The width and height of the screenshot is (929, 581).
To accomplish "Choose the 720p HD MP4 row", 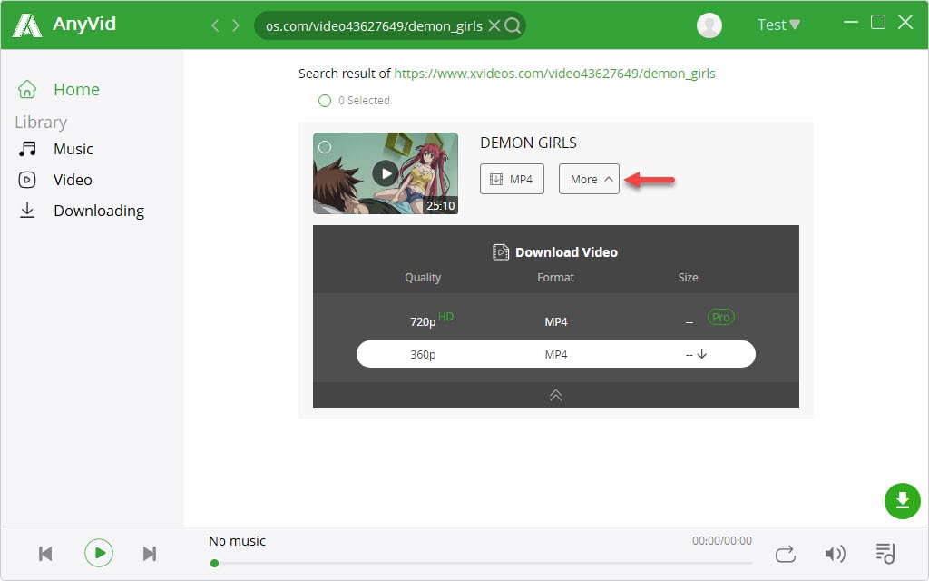I will (556, 321).
